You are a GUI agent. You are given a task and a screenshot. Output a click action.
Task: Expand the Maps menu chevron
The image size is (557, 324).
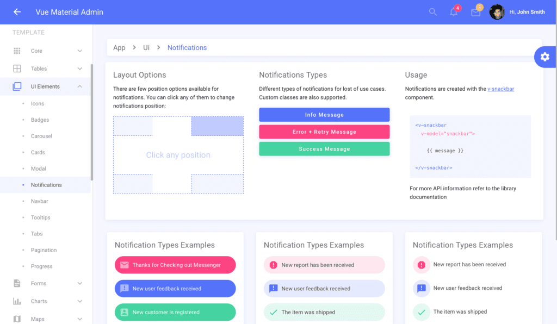(79, 319)
